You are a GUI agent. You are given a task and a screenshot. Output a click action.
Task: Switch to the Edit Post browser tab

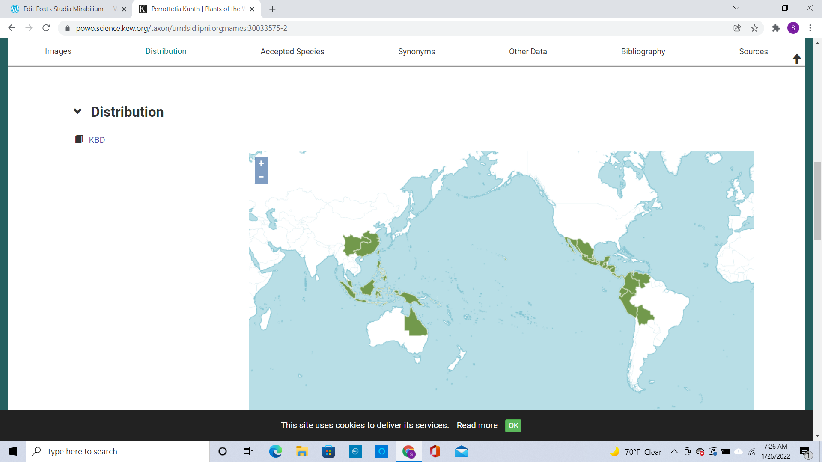tap(64, 9)
